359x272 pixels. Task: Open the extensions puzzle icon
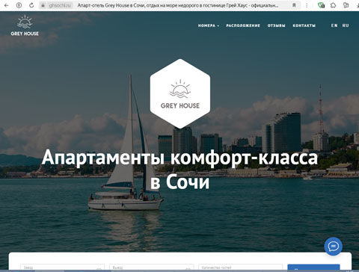(x=334, y=5)
